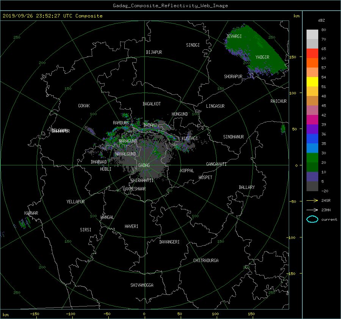Click the Gadag_Composite_Reflectivity_Web_Image title
The image size is (341, 319).
coord(170,6)
